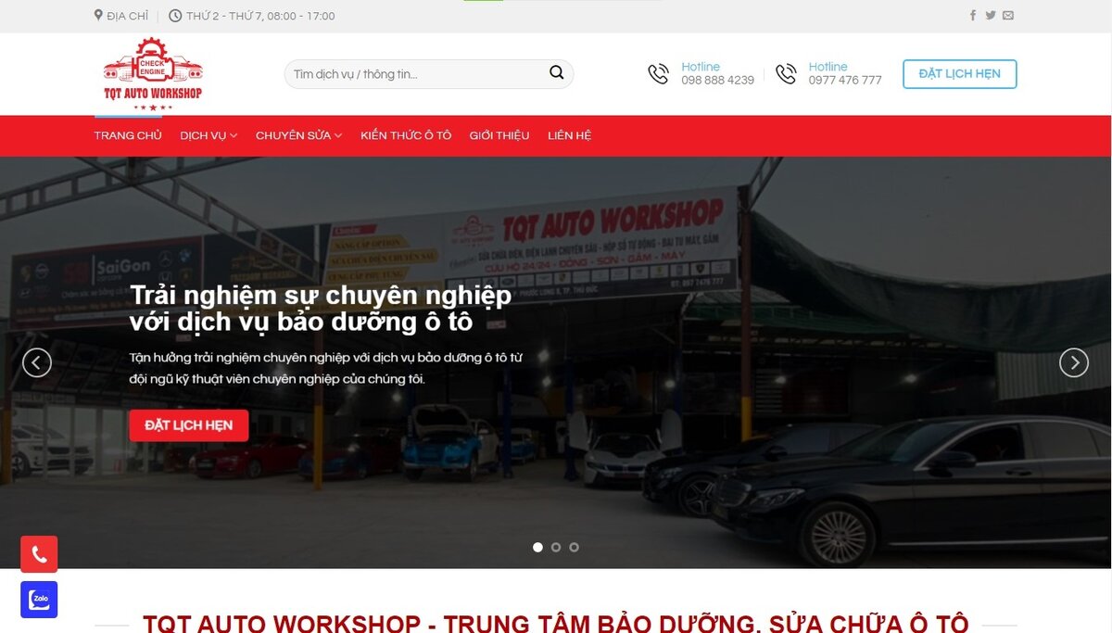This screenshot has width=1112, height=633.
Task: Select the second slider dot
Action: tap(556, 547)
